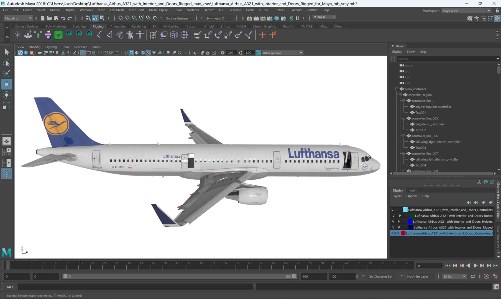Click the New Scene icon
501x299 pixels.
pyautogui.click(x=42, y=18)
